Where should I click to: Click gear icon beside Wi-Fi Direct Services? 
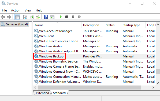36,41
